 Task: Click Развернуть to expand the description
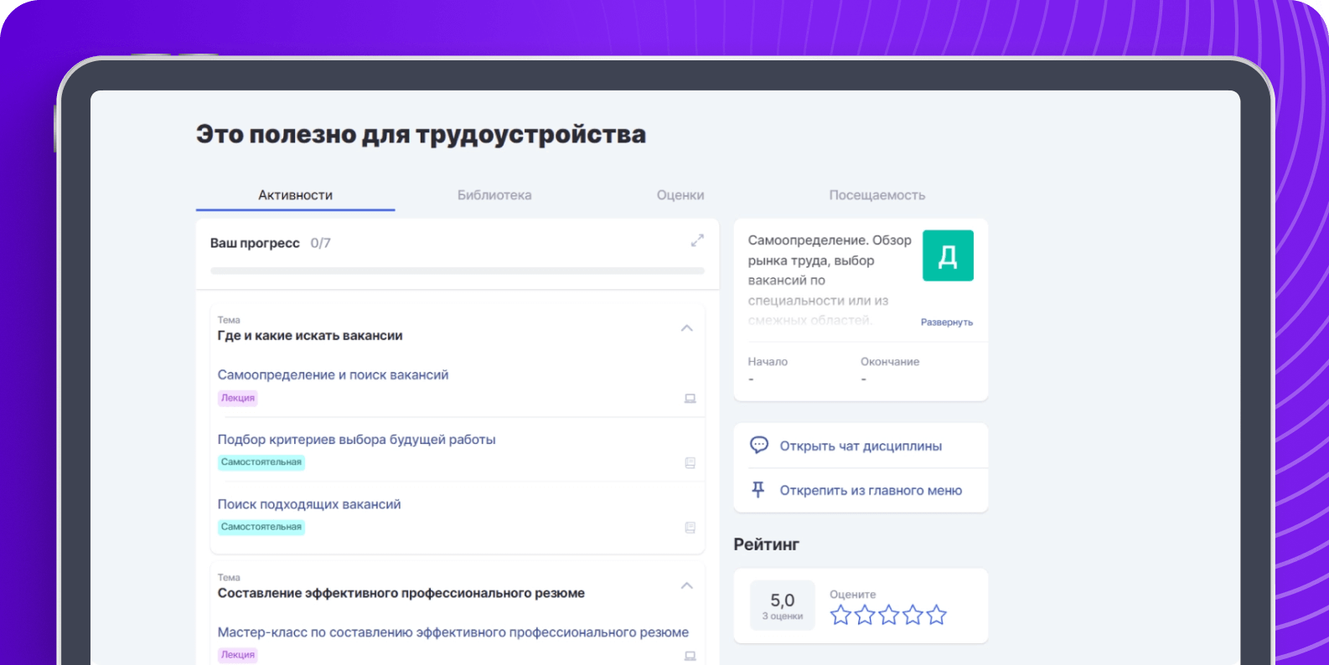pos(947,322)
